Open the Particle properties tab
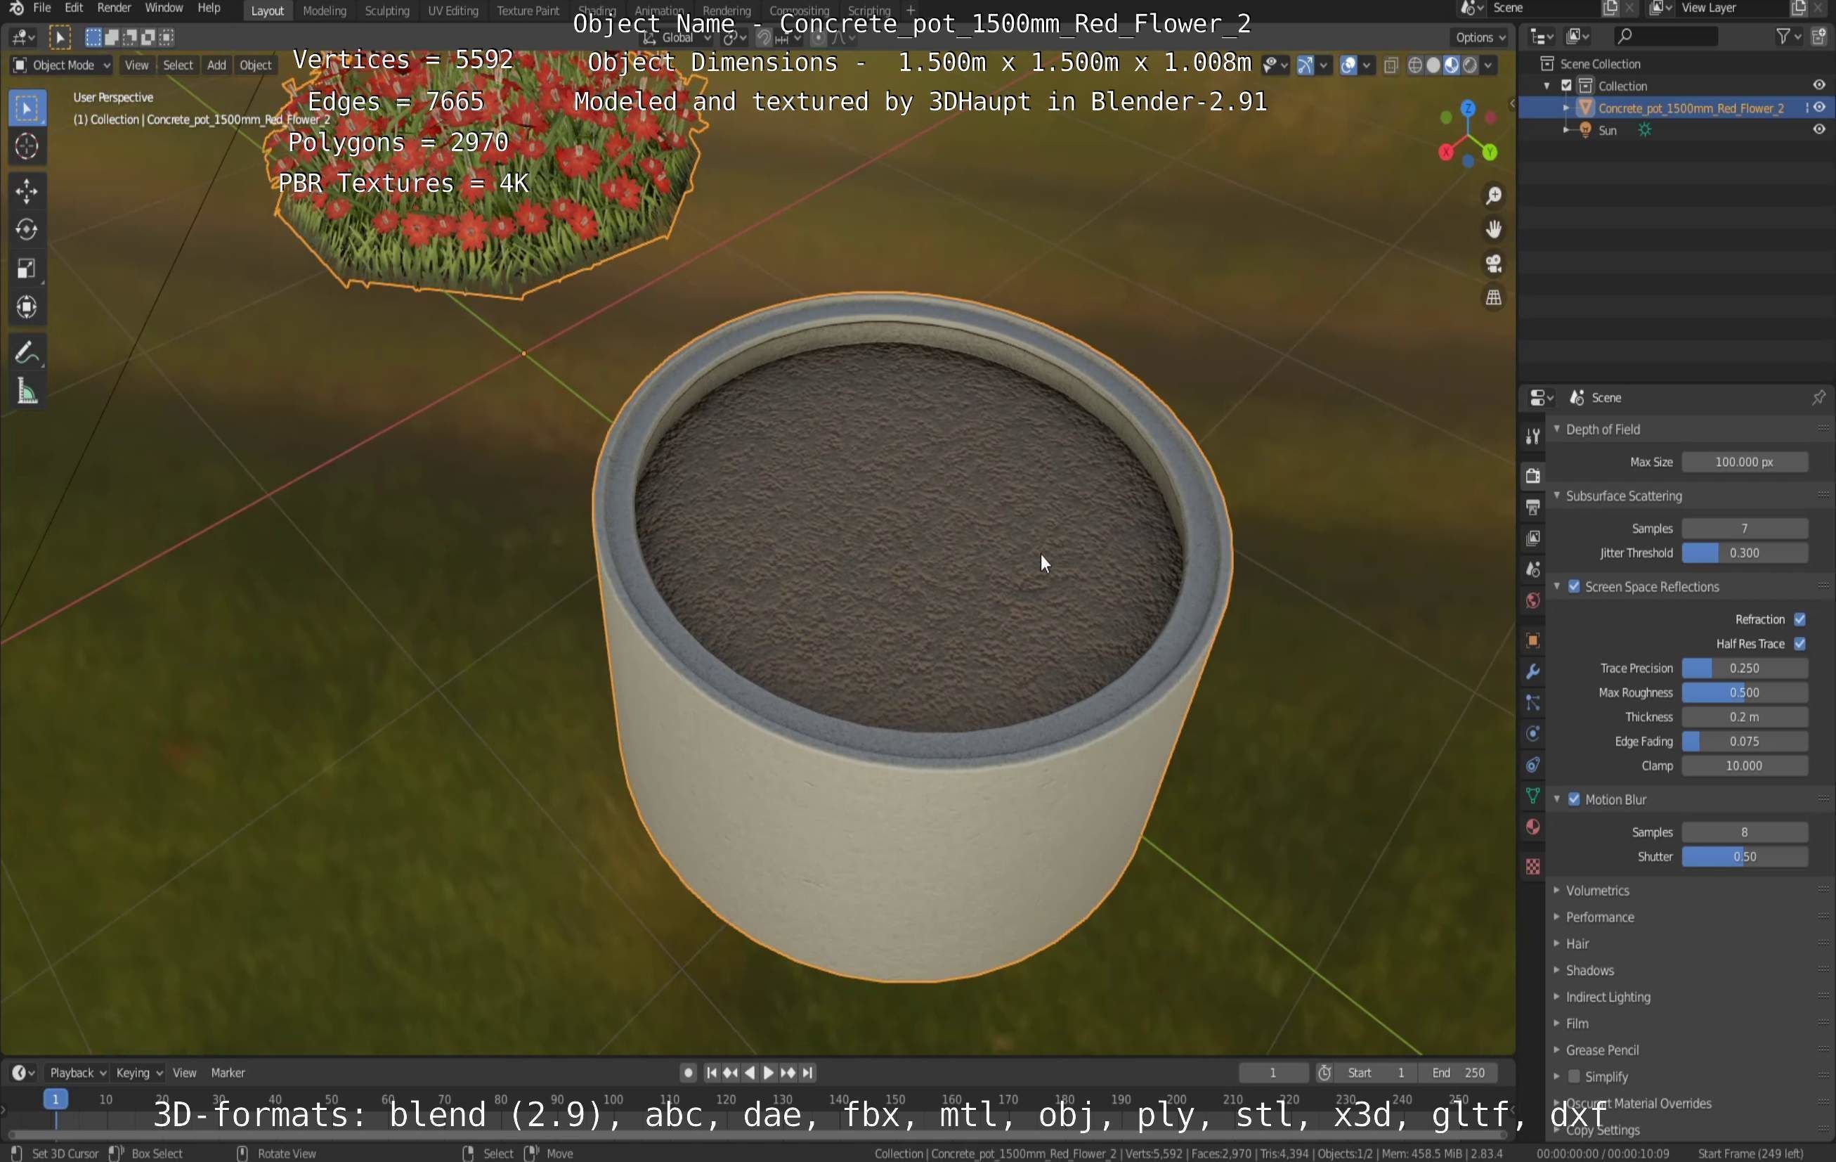Viewport: 1836px width, 1162px height. click(x=1532, y=704)
